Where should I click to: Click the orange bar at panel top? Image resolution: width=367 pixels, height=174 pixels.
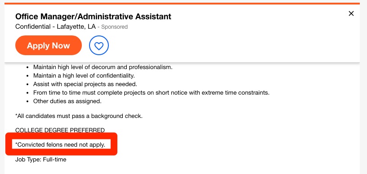pyautogui.click(x=182, y=4)
